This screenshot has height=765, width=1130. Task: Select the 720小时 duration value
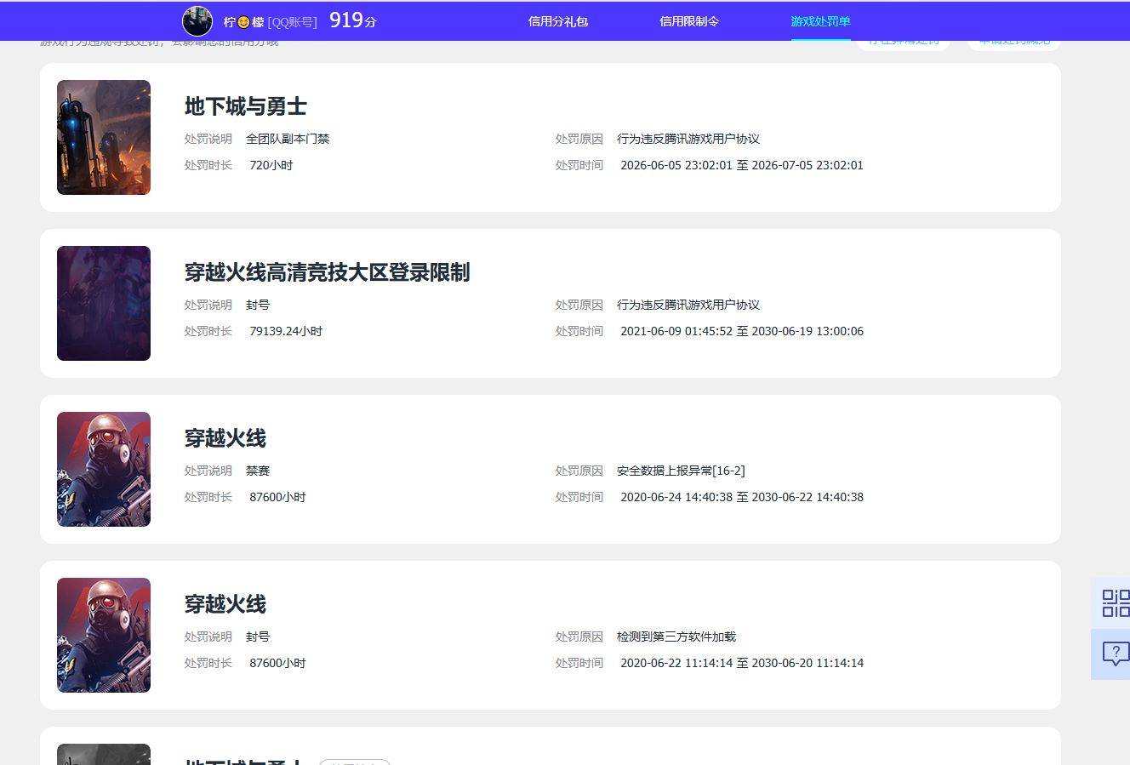point(271,165)
